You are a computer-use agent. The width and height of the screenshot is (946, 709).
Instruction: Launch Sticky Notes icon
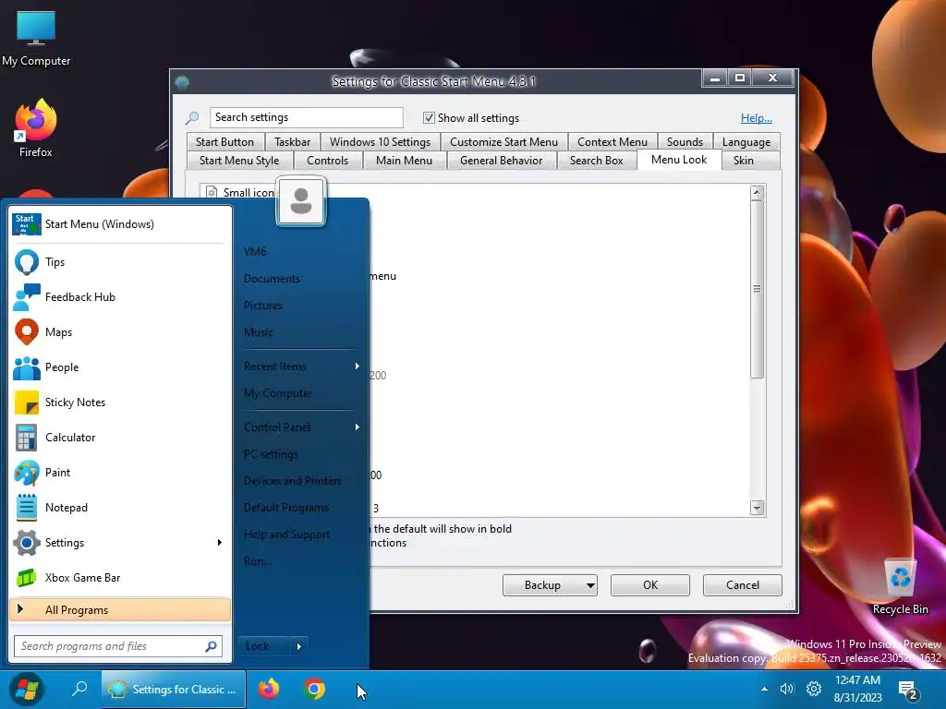click(x=27, y=403)
